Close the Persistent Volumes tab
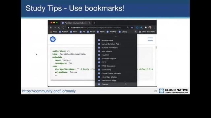The height and width of the screenshot is (118, 211). point(90,23)
